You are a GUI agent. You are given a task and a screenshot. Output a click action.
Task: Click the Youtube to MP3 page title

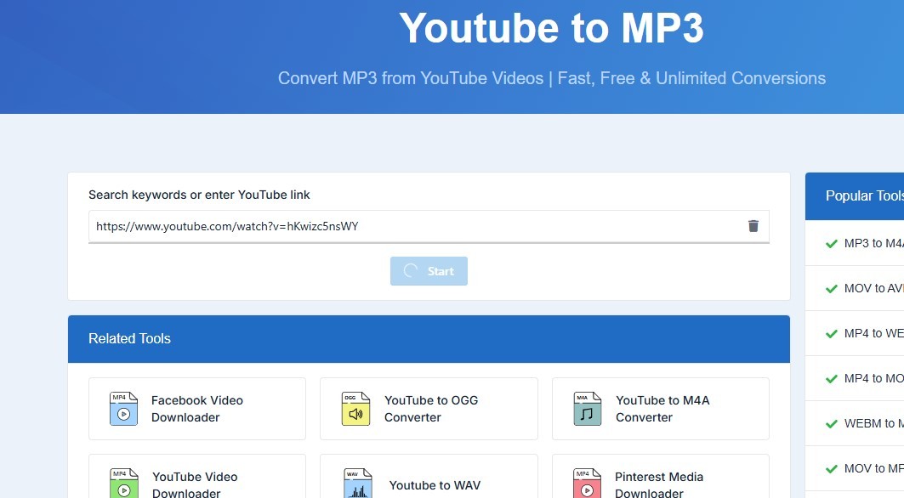click(x=551, y=28)
